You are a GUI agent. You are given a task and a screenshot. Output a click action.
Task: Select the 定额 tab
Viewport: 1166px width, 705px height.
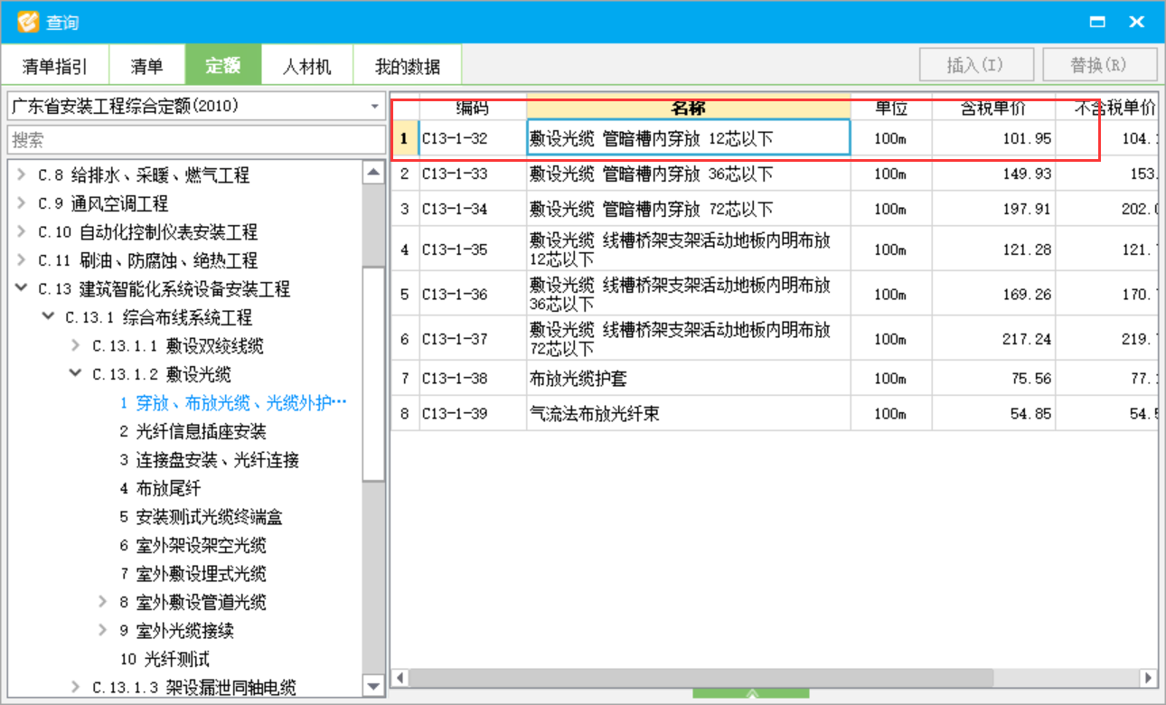tap(223, 66)
